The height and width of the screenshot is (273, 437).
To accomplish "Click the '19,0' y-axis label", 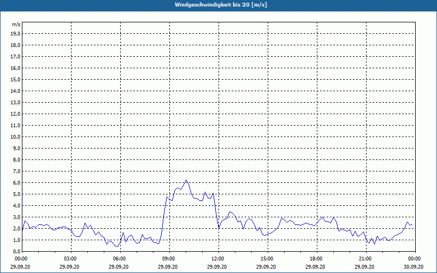I will tap(16, 34).
